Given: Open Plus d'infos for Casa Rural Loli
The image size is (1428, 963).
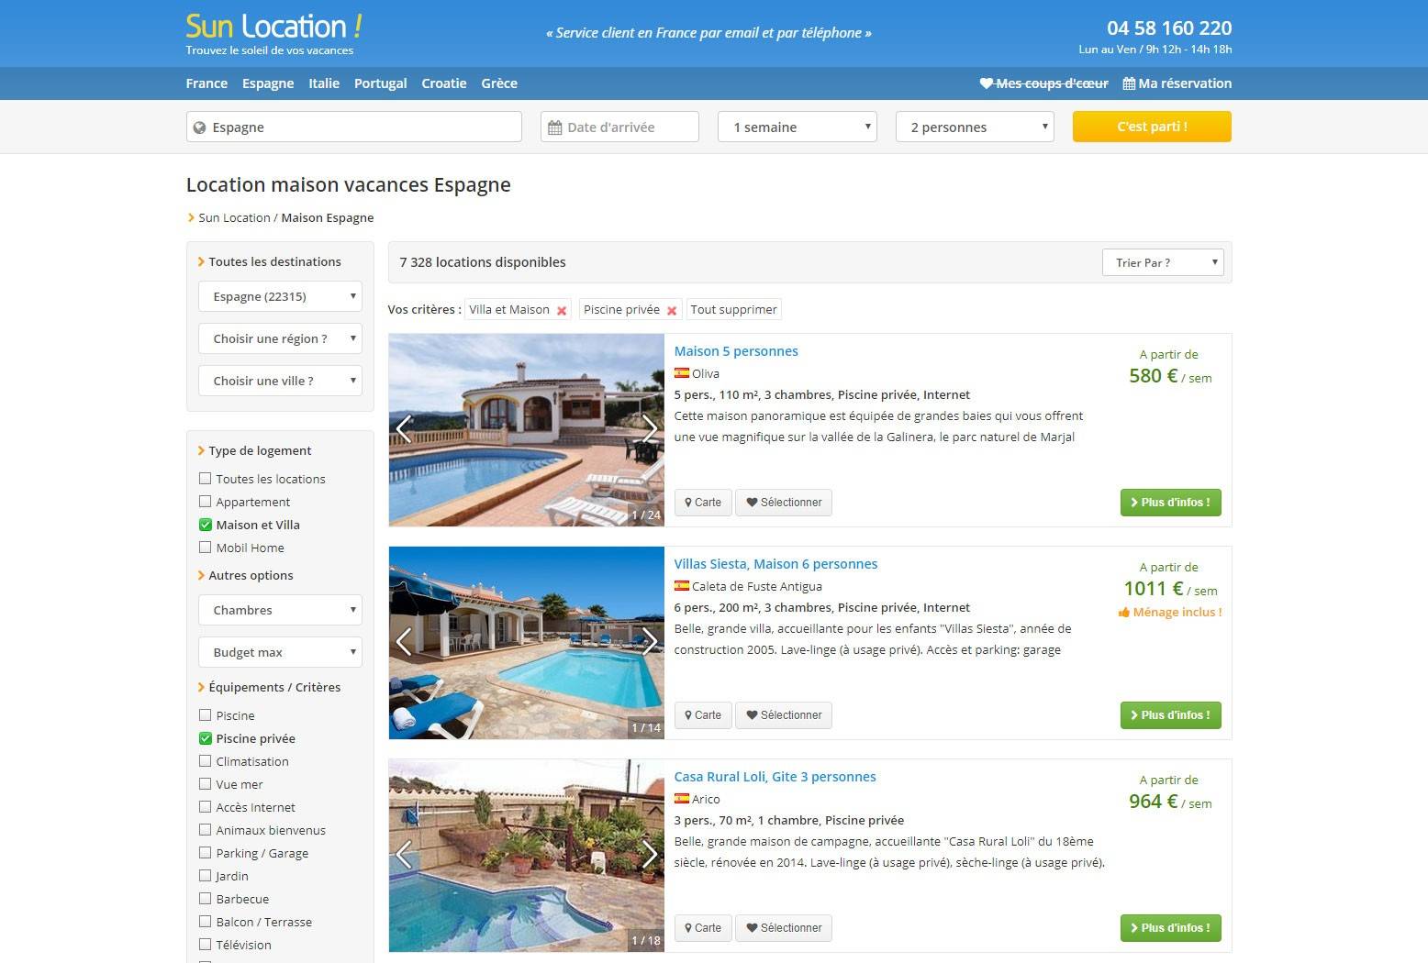Looking at the screenshot, I should [x=1170, y=928].
